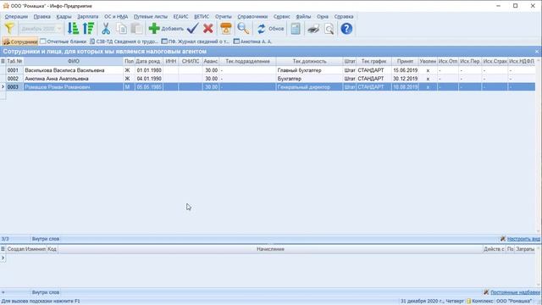This screenshot has width=542, height=305.
Task: Switch to the Отчетные бланки tab
Action: pyautogui.click(x=64, y=42)
